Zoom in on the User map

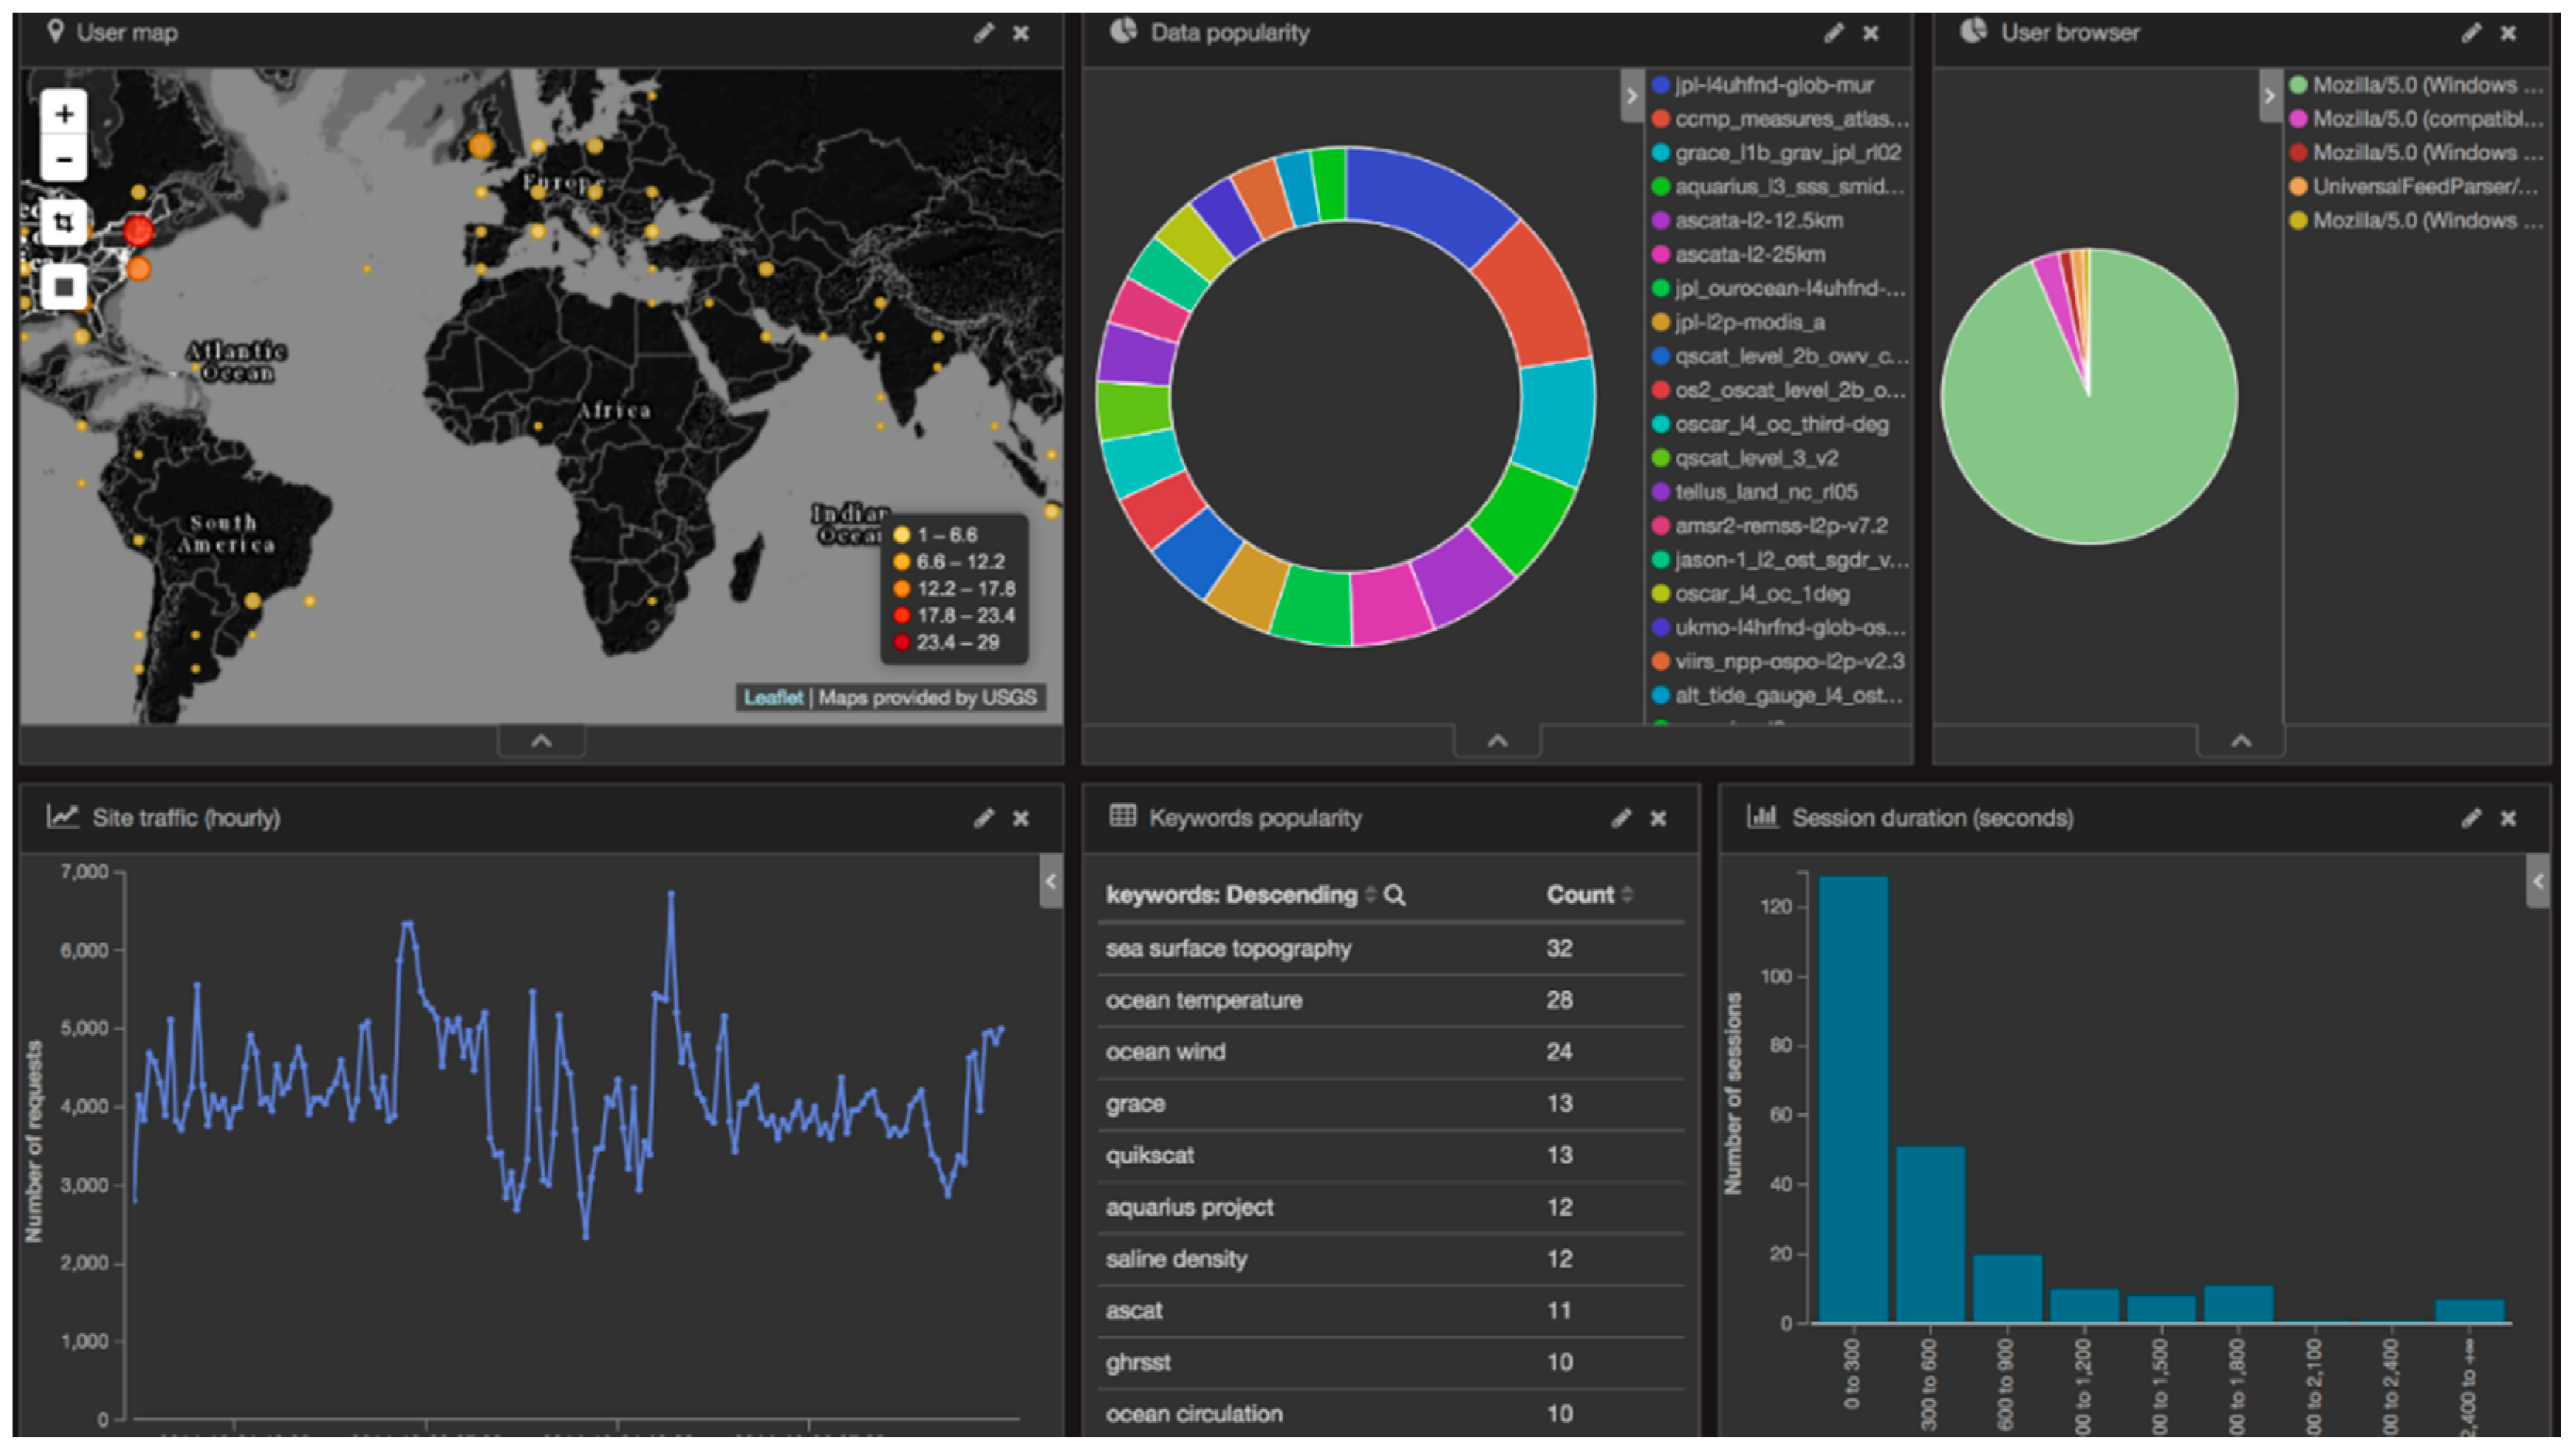(64, 114)
